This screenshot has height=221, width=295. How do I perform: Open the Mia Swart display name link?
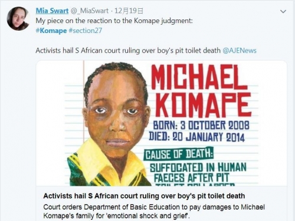(52, 11)
